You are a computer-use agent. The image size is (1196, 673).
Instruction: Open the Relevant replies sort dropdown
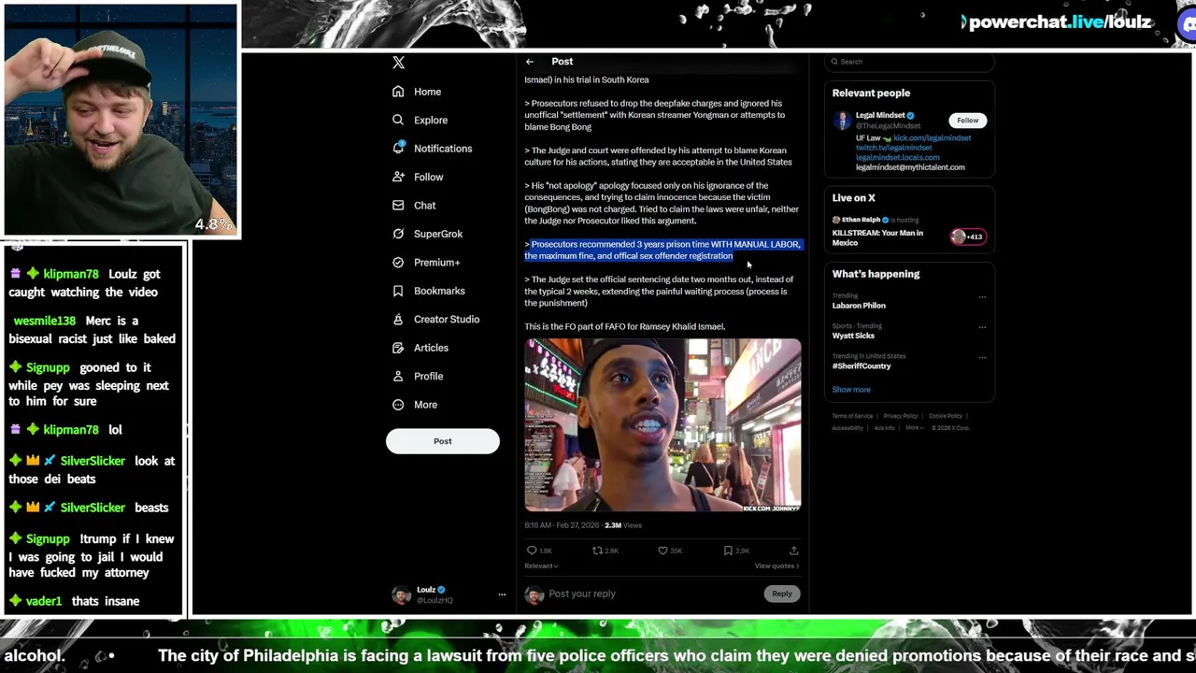coord(541,566)
